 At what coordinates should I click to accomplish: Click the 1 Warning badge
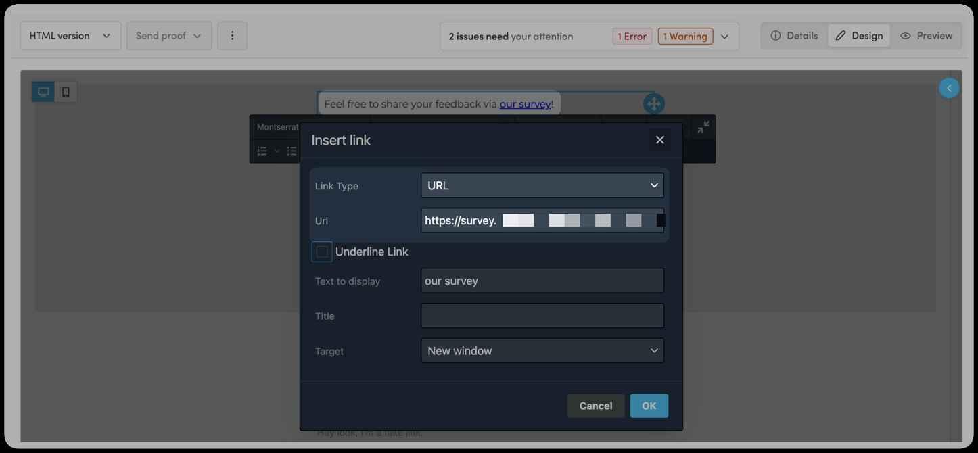[x=685, y=37]
